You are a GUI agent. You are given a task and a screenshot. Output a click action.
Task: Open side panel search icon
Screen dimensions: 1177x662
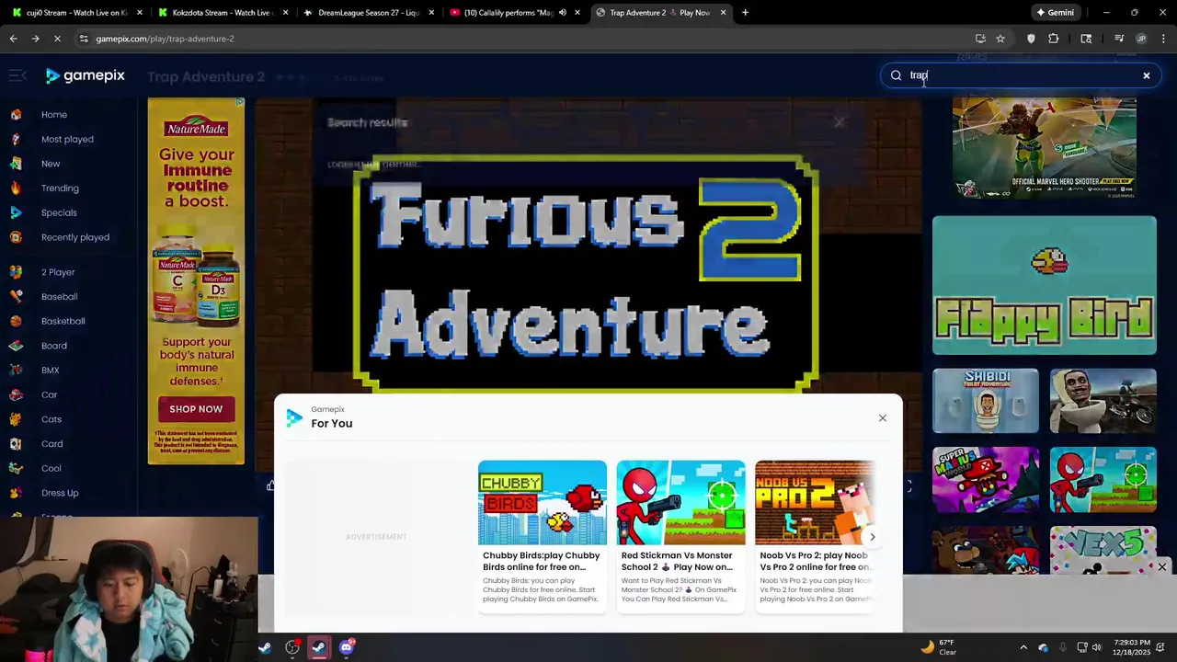pyautogui.click(x=1086, y=39)
